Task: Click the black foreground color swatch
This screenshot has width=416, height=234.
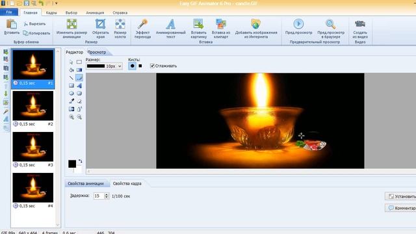Action: click(72, 164)
